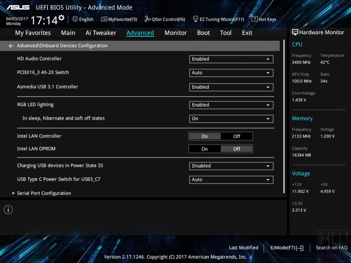Click the Qfan Control fan icon

[x=148, y=19]
